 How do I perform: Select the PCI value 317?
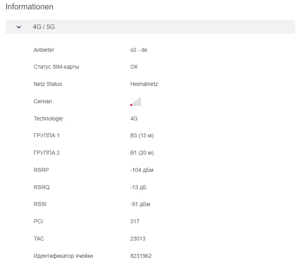(135, 221)
